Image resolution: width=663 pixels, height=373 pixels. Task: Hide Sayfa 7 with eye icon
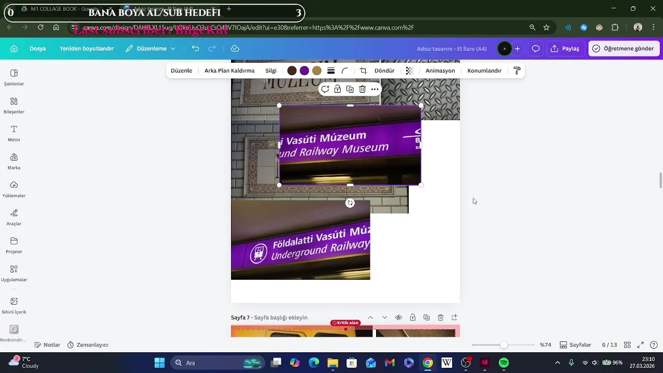click(398, 318)
